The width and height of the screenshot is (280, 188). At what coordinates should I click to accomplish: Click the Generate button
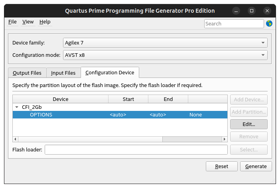[x=256, y=167]
